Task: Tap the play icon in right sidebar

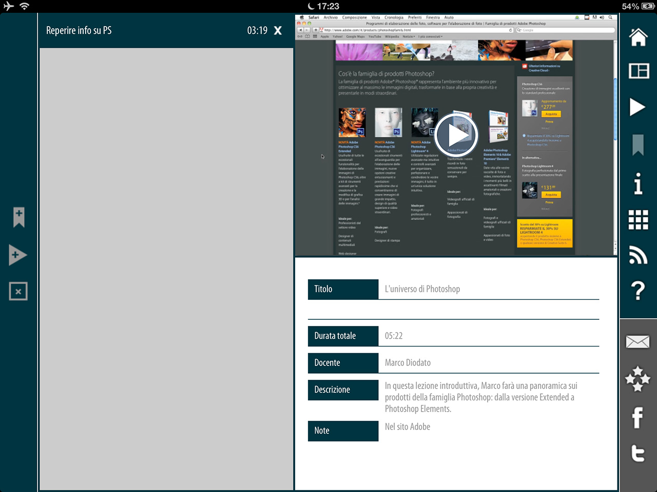Action: [637, 107]
